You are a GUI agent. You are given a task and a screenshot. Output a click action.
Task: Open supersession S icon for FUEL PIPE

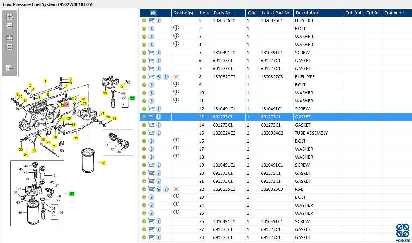[159, 77]
